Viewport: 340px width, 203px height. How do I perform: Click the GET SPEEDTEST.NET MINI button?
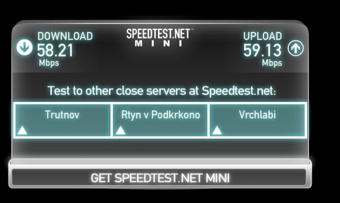(159, 178)
